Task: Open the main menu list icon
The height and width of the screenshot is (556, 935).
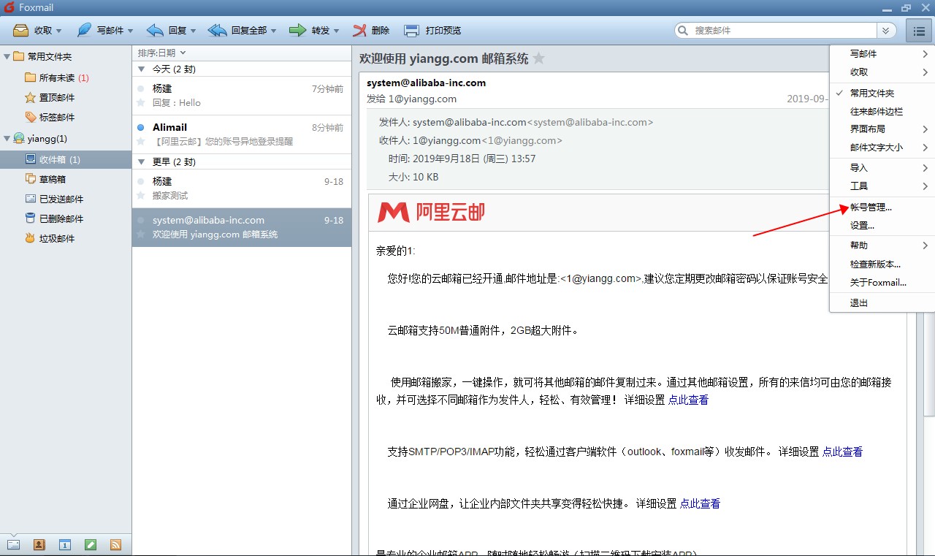Action: 919,30
